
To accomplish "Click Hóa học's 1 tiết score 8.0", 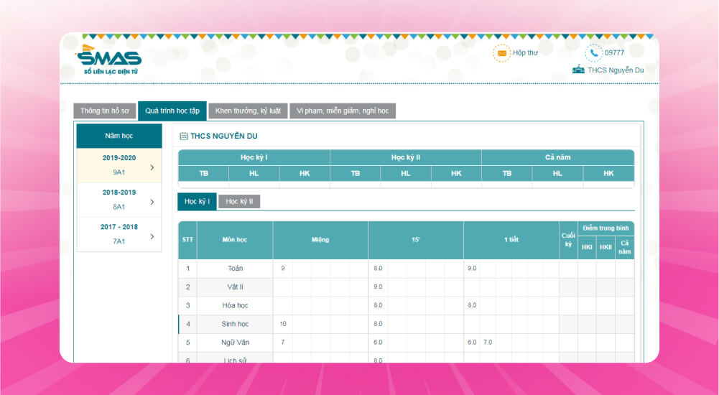I will 473,306.
